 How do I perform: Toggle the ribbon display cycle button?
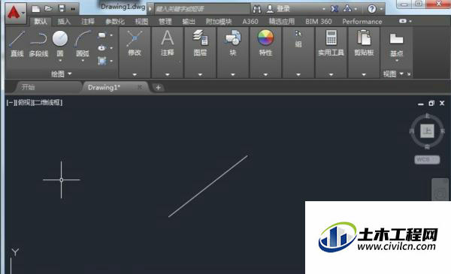[x=403, y=21]
